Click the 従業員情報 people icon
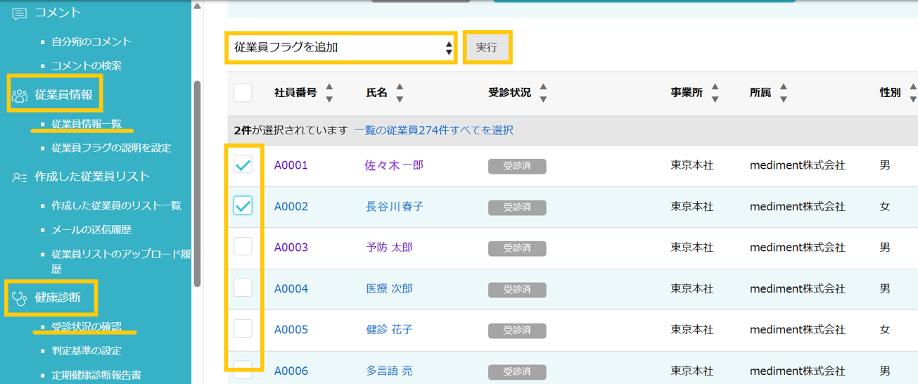 pyautogui.click(x=20, y=96)
